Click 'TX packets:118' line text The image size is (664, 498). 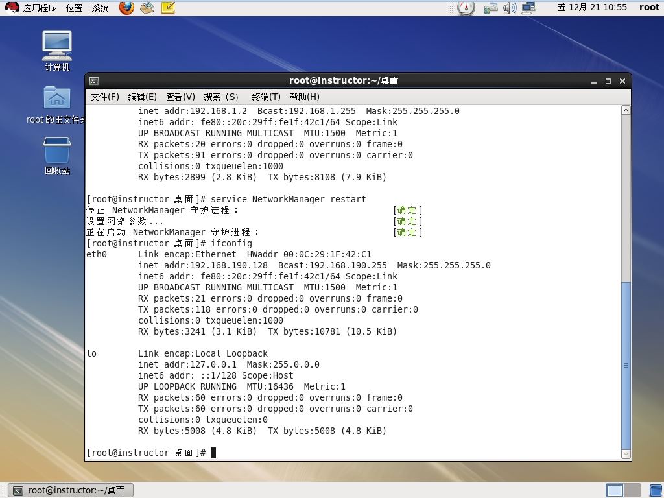pos(278,309)
